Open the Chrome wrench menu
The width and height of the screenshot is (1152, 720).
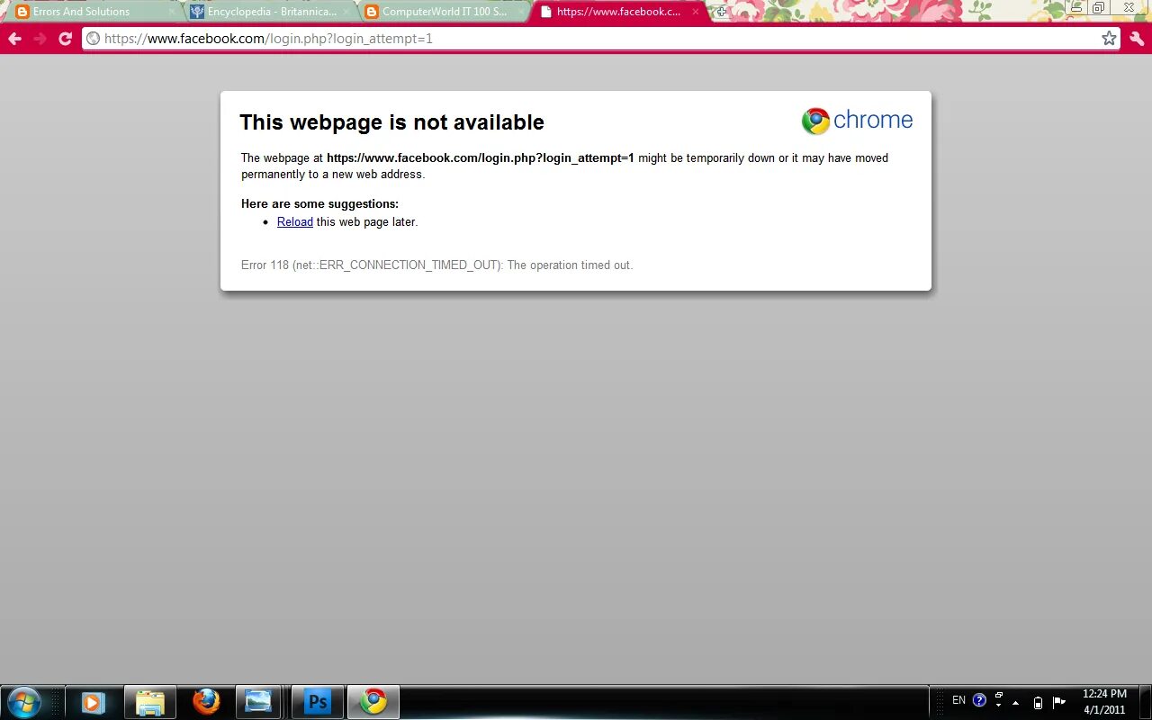click(1137, 39)
